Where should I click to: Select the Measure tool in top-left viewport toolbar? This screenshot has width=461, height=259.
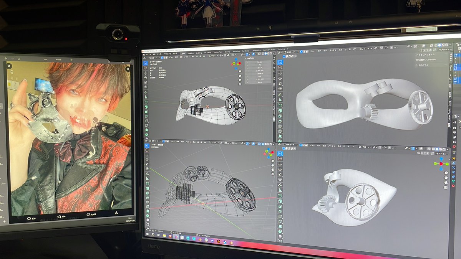click(145, 97)
